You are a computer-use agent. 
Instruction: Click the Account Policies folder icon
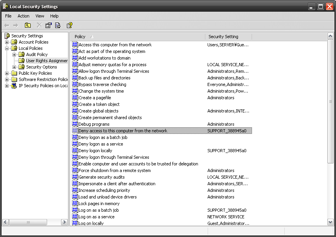14,42
